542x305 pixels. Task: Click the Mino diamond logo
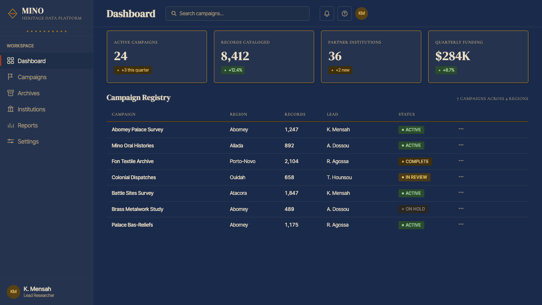pos(13,14)
